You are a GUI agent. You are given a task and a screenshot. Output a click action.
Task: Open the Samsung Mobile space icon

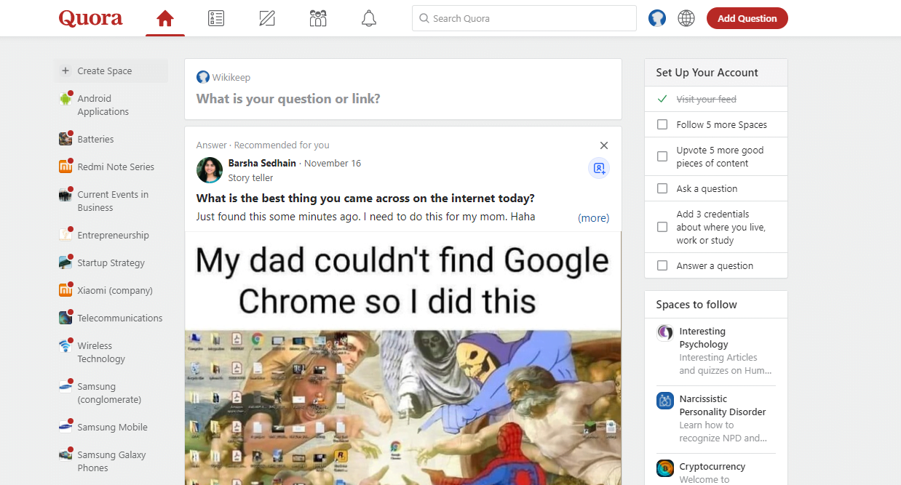[66, 427]
